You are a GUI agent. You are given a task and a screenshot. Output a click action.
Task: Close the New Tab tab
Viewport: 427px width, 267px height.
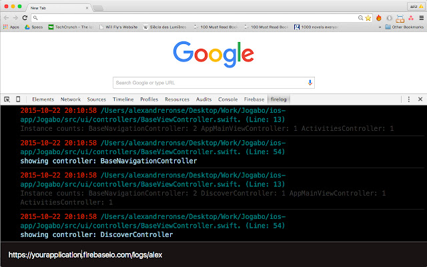[87, 8]
